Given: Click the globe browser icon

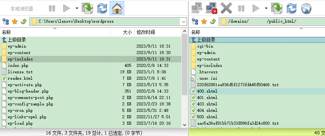Looking at the screenshot, I should (306, 8).
